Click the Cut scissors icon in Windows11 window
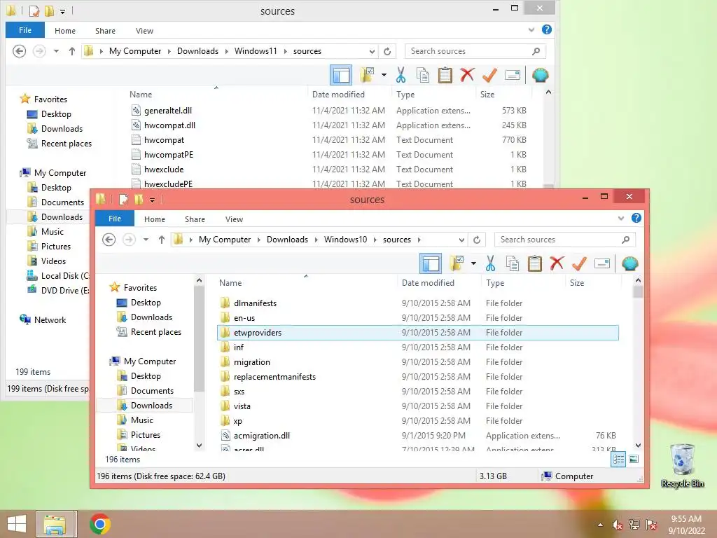Screen dimensions: 717x538 tap(401, 75)
